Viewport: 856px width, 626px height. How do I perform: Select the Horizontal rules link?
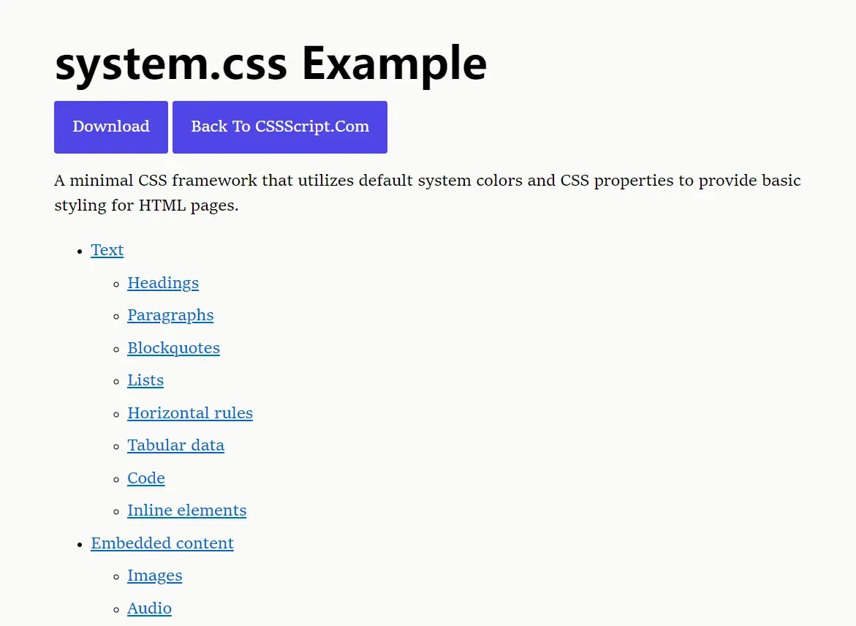(x=190, y=413)
